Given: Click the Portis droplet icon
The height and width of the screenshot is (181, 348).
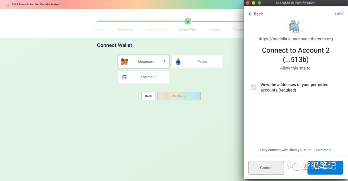Looking at the screenshot, I should coord(178,62).
